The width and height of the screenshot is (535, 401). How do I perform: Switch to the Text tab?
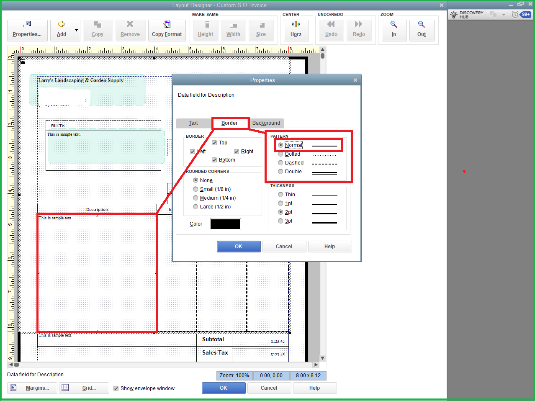(x=193, y=123)
